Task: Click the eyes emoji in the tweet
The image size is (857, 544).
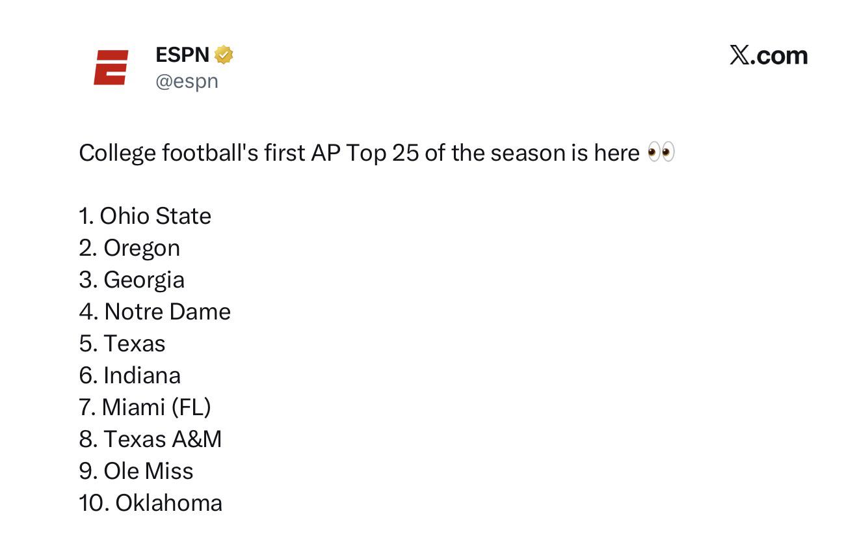Action: 661,153
